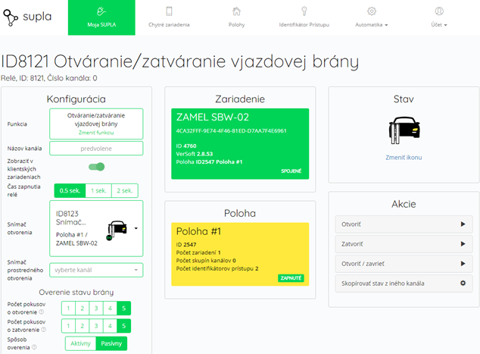This screenshot has height=354, width=480.
Task: Click the Zmeniť funkciu link
Action: pyautogui.click(x=96, y=133)
